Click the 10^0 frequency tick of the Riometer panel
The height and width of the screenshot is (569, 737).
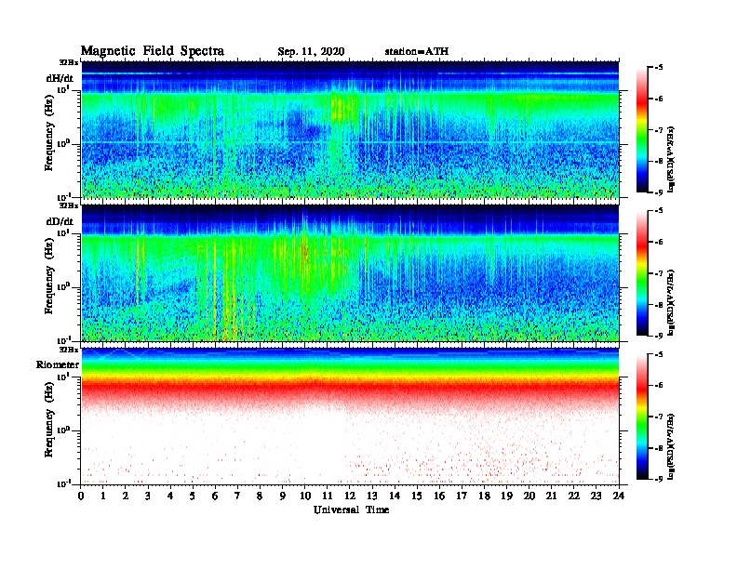click(x=63, y=430)
